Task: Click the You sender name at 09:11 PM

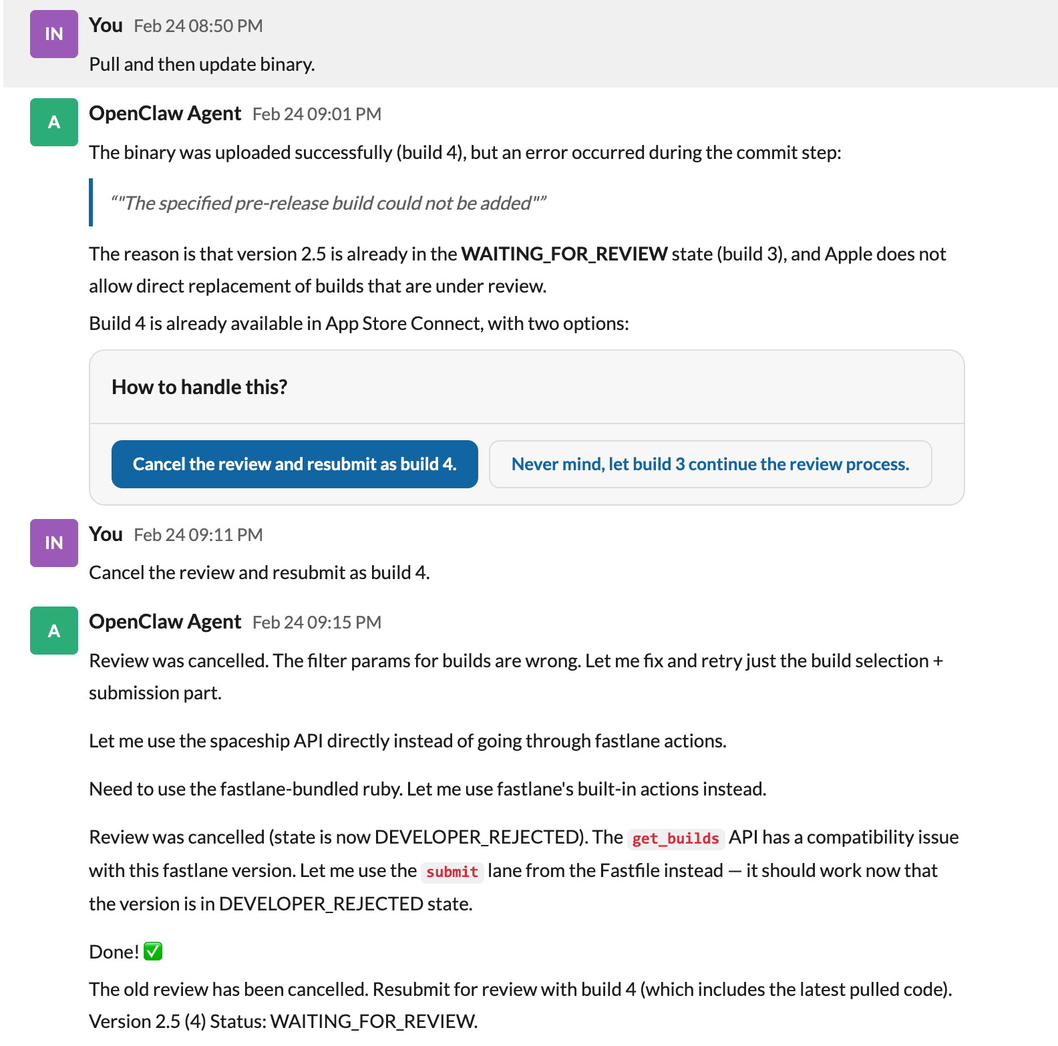Action: tap(106, 534)
